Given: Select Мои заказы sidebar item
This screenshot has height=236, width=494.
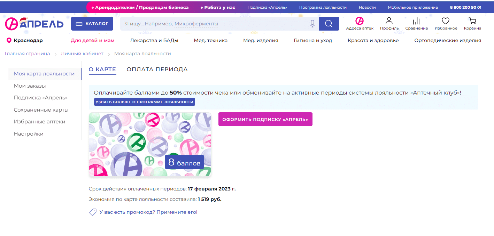Looking at the screenshot, I should (30, 86).
